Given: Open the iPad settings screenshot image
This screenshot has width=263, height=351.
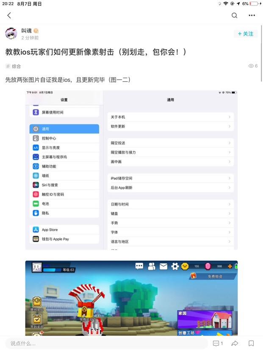Looking at the screenshot, I should [x=131, y=170].
